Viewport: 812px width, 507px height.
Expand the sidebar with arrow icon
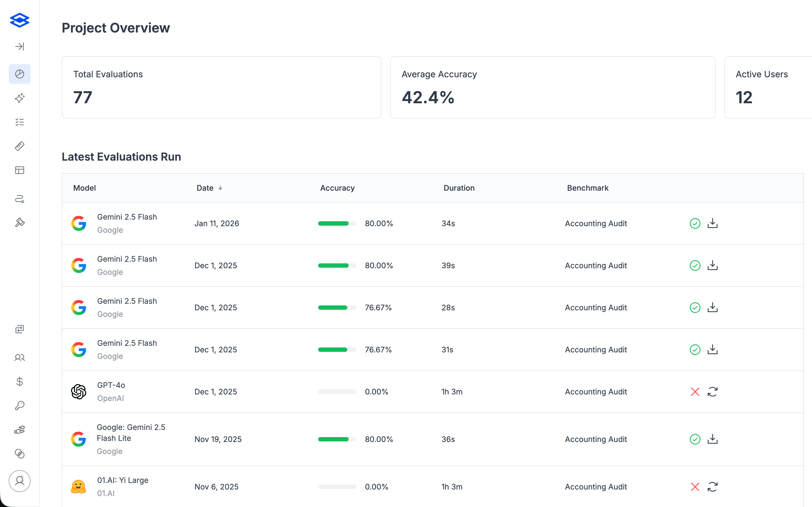[x=19, y=46]
